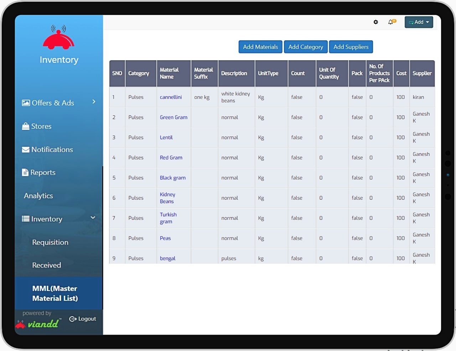Click the Unit Of Quantity column header
The image size is (456, 351).
pos(332,73)
